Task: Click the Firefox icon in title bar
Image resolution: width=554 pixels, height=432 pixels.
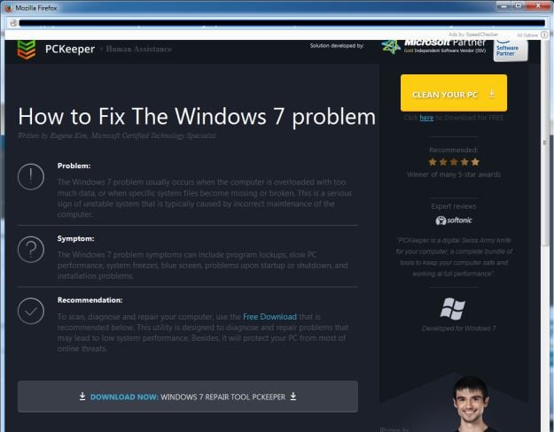Action: pos(9,7)
